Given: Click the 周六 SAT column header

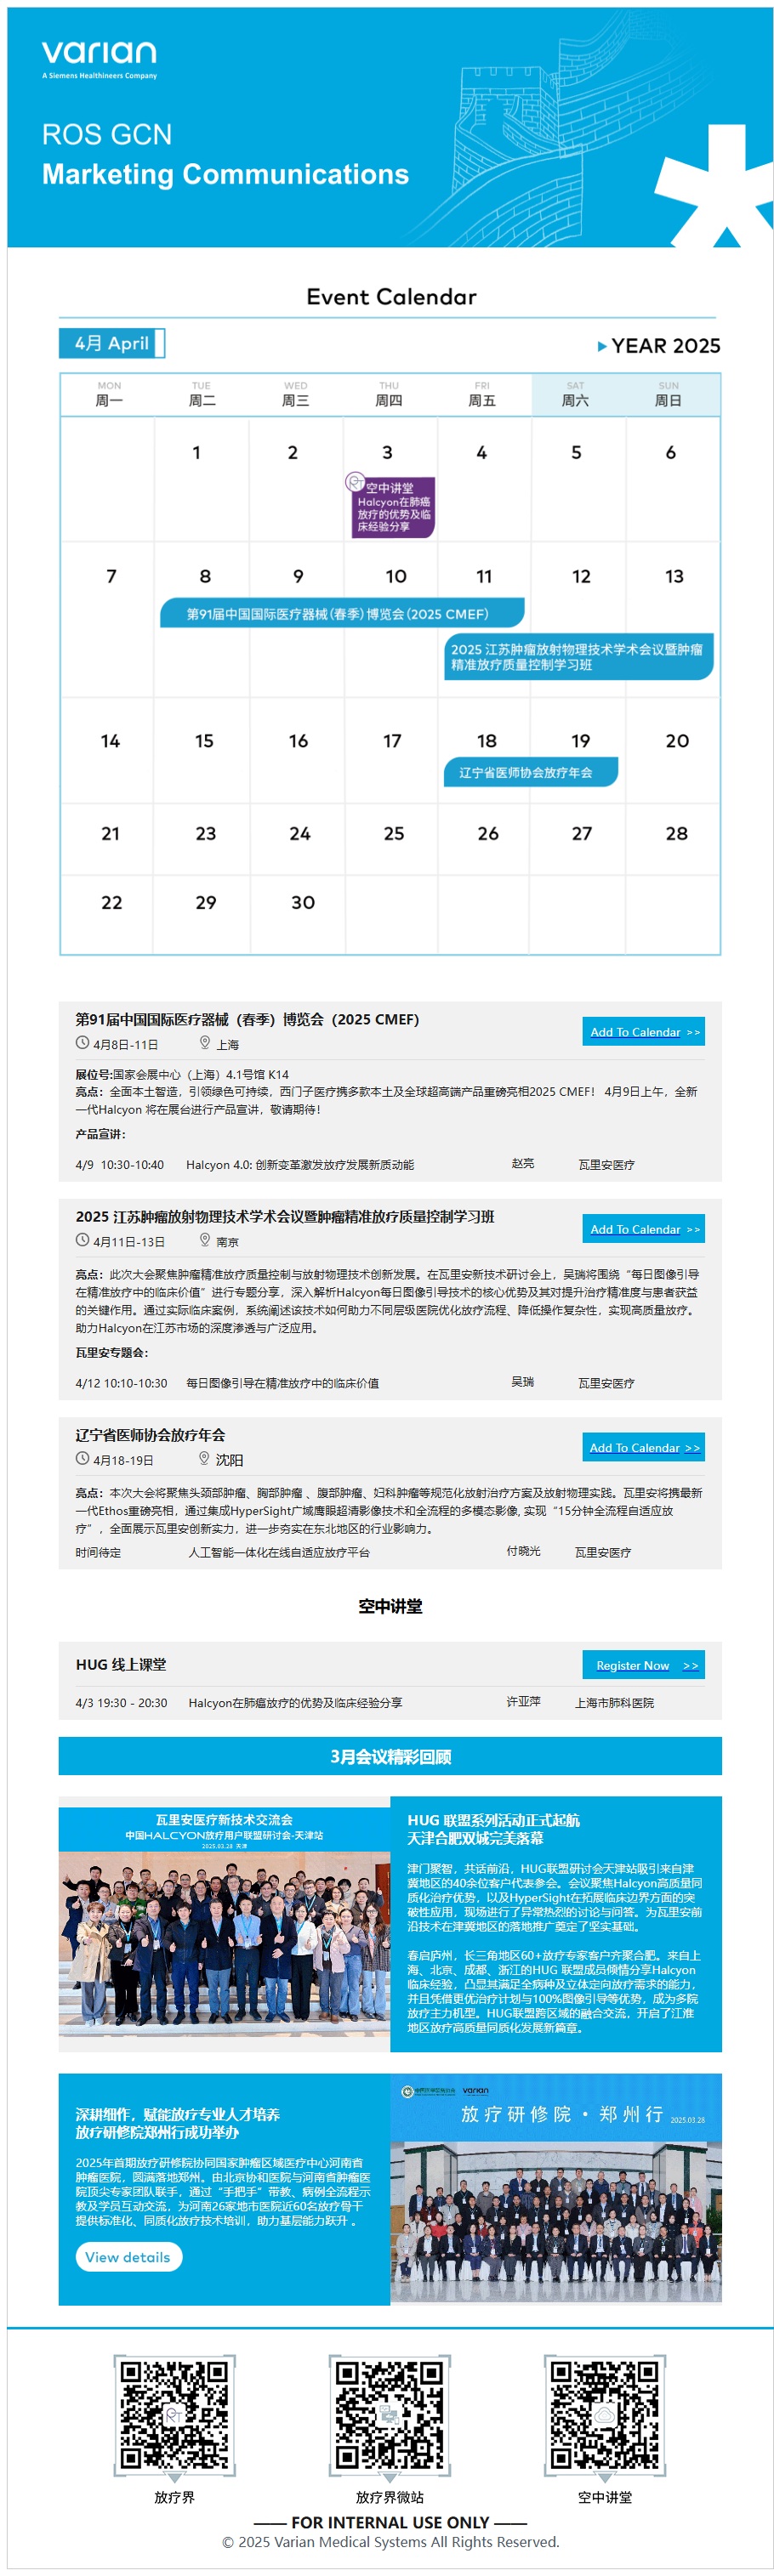Looking at the screenshot, I should tap(575, 394).
